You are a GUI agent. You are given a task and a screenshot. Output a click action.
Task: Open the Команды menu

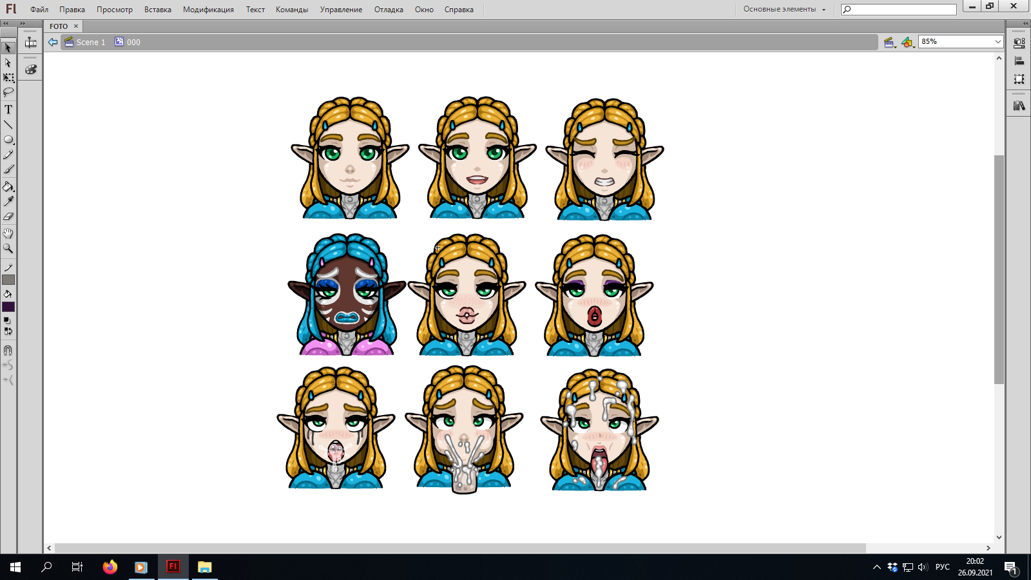click(292, 10)
